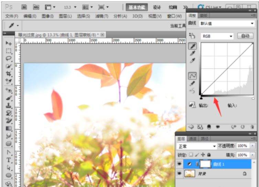
Task: Select the Move tool
Action: point(9,43)
